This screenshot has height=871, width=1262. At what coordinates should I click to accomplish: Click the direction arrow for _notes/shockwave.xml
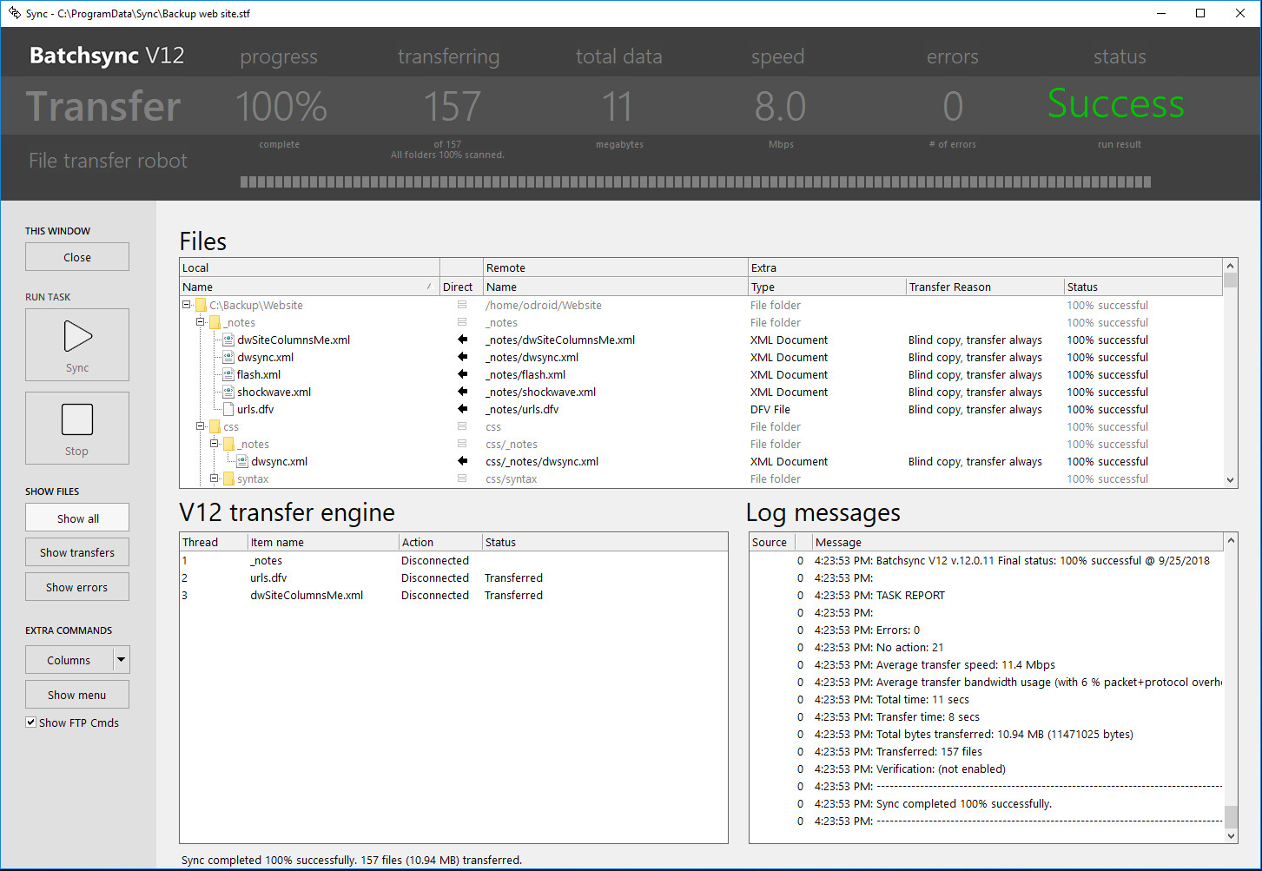pos(462,392)
